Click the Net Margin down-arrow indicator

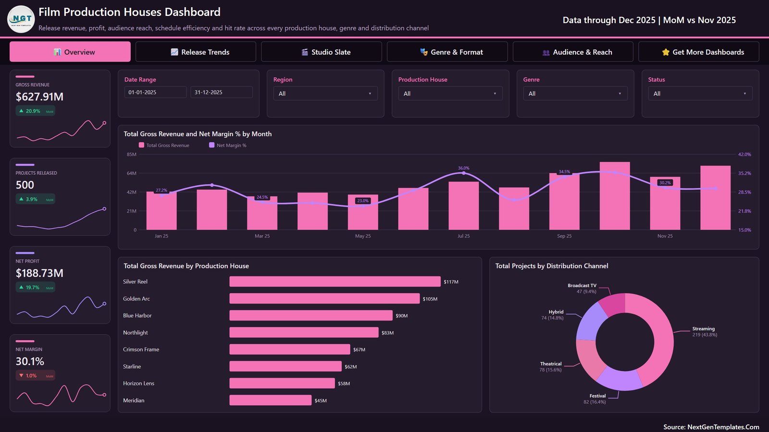[21, 376]
